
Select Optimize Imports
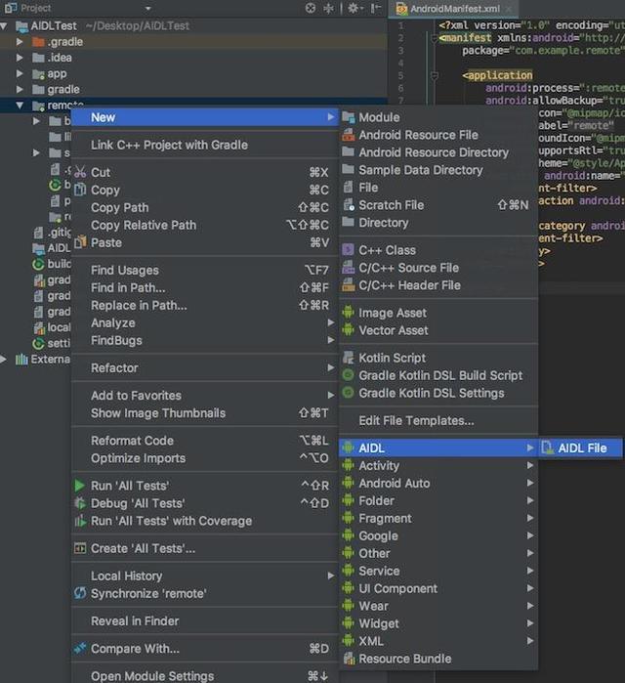click(x=205, y=458)
